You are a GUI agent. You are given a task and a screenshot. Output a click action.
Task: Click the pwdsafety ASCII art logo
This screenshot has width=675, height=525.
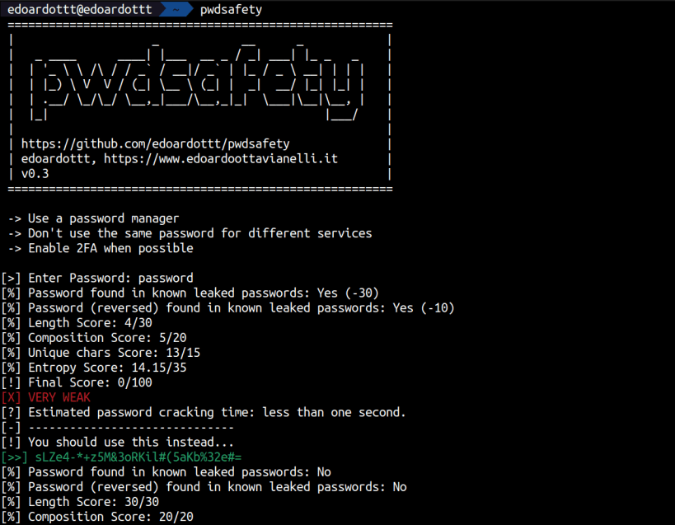pos(198,82)
